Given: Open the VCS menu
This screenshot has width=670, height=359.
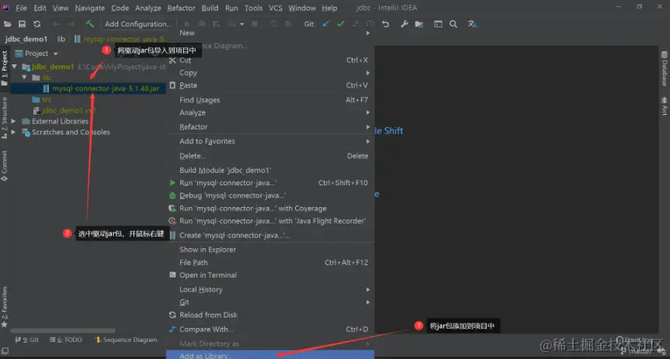Looking at the screenshot, I should click(275, 8).
